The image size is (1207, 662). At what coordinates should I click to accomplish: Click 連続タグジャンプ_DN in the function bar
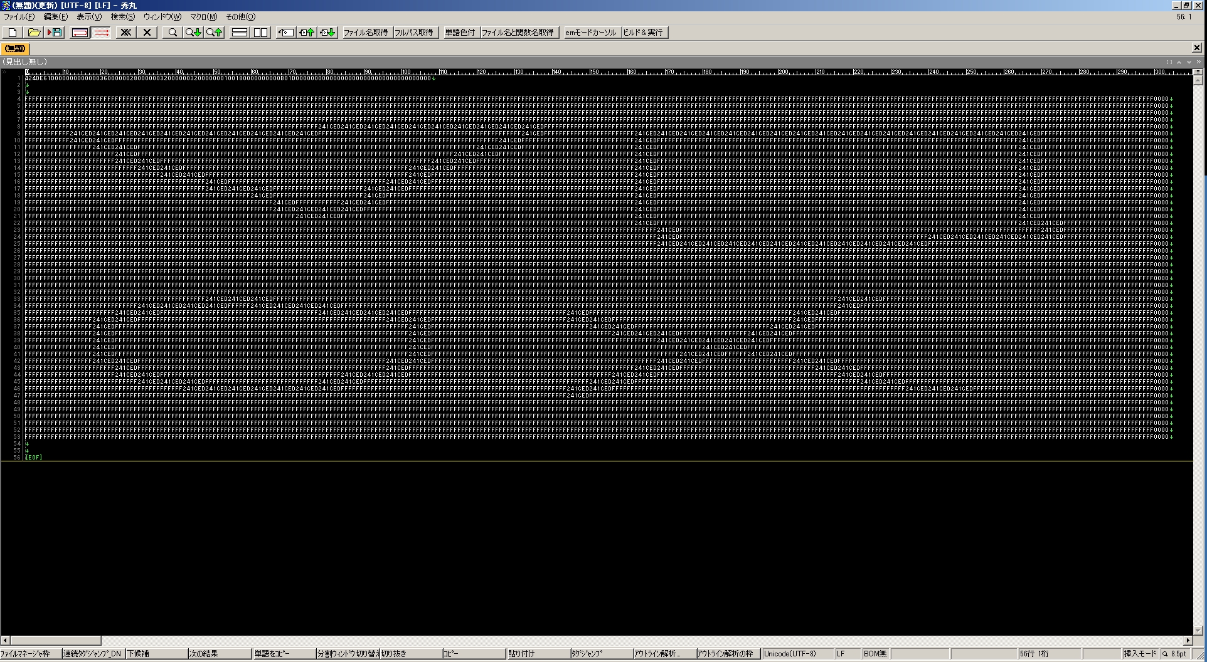click(94, 654)
